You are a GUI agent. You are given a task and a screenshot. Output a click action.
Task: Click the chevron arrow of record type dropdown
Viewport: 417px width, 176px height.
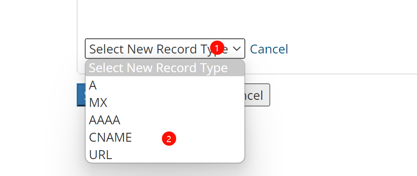[236, 49]
